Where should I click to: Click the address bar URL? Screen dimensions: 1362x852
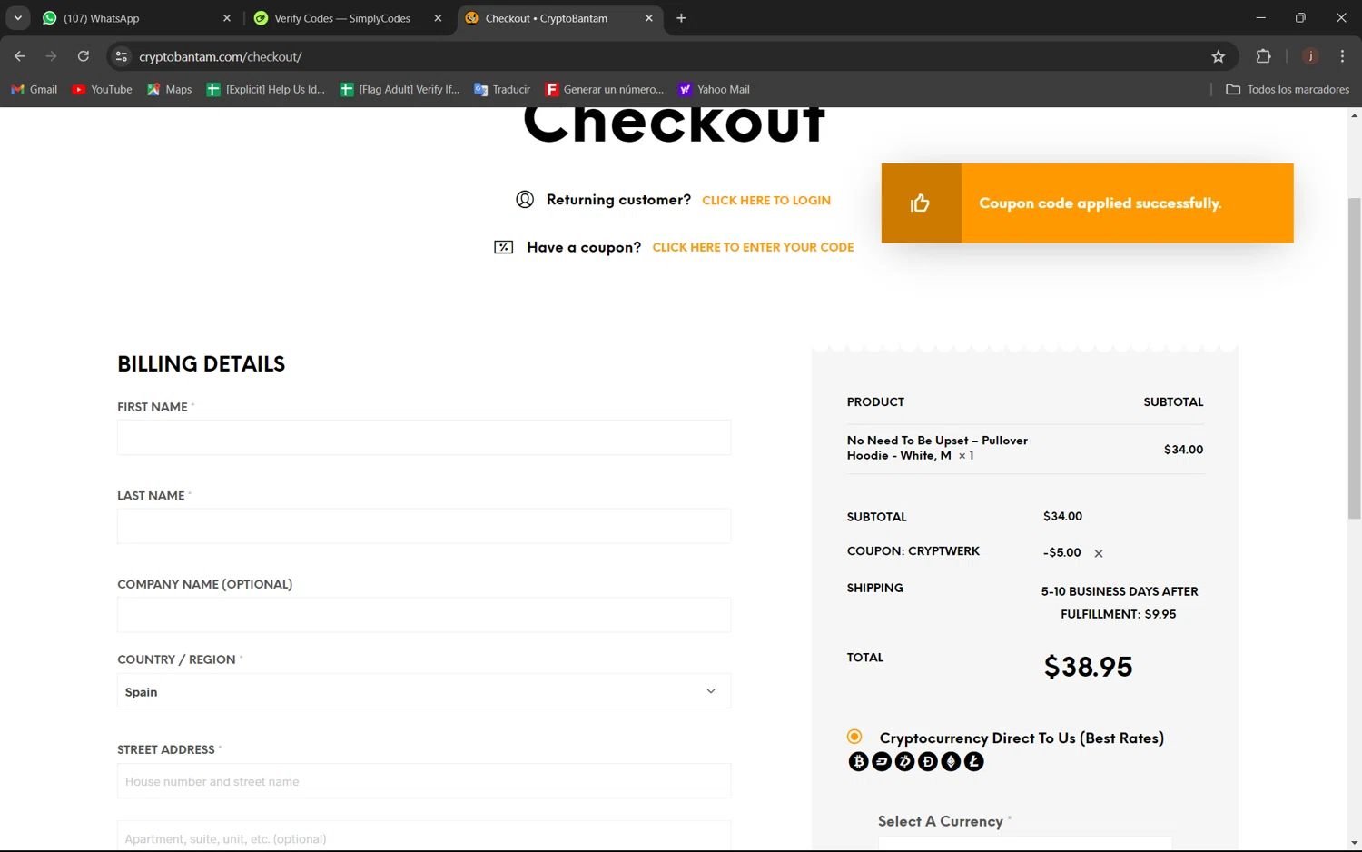(221, 56)
